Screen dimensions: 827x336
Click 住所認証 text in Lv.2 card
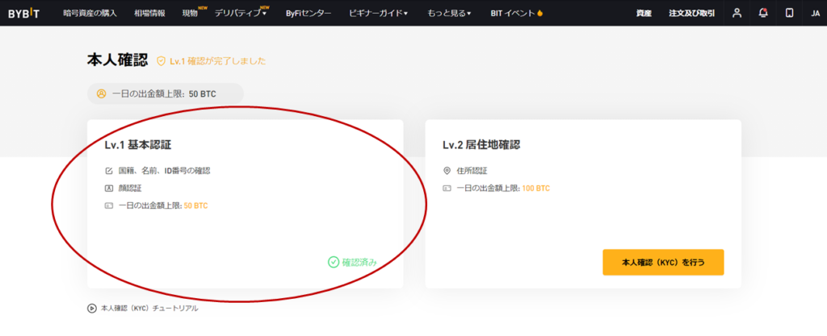[472, 171]
